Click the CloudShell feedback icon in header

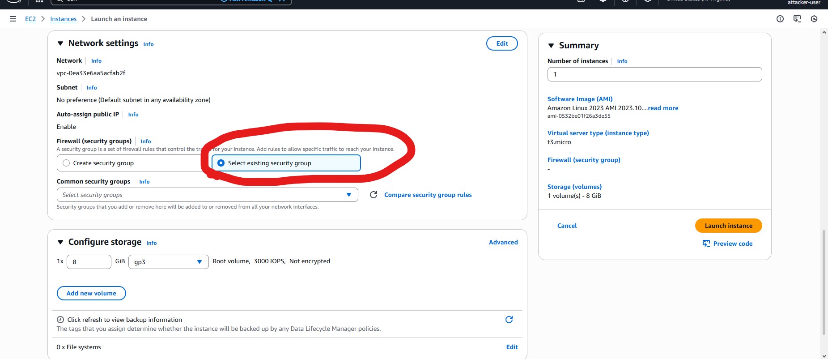797,19
